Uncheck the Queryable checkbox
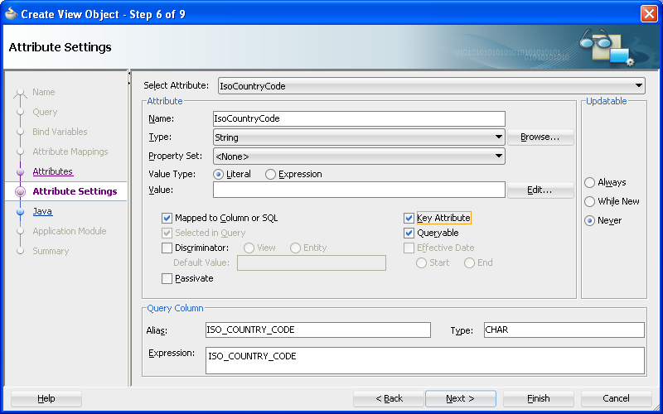The image size is (663, 414). 409,233
